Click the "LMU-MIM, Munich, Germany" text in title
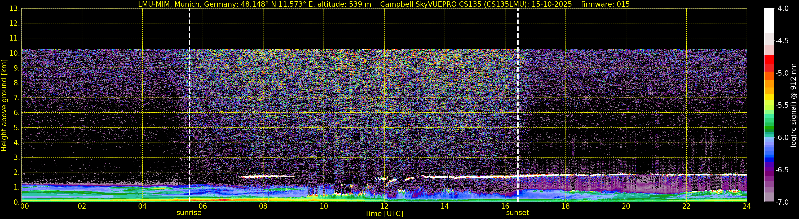Image resolution: width=799 pixels, height=219 pixels. (x=188, y=4)
